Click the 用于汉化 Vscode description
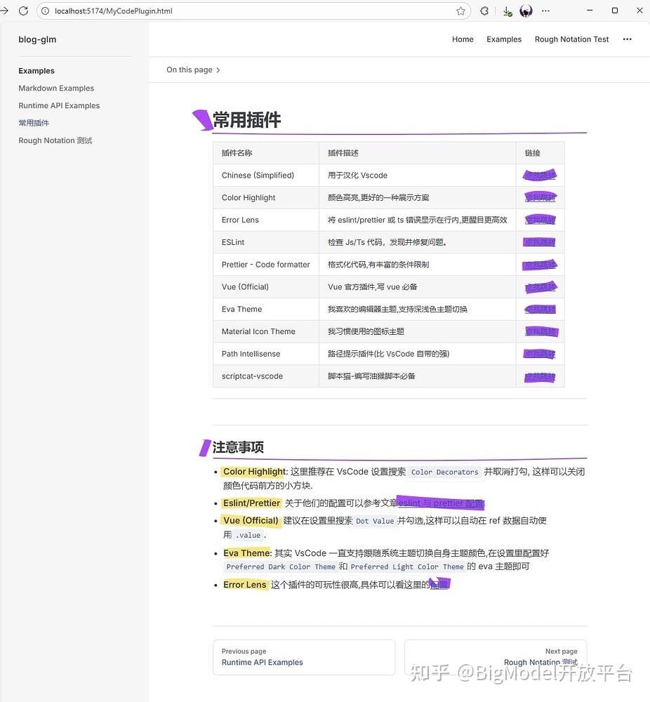Screen dimensions: 650x702 pyautogui.click(x=358, y=175)
